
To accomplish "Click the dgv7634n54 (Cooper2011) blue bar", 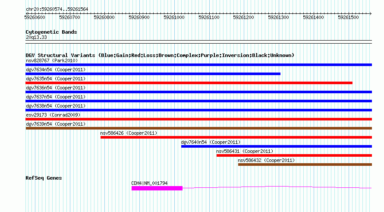I will coord(153,74).
